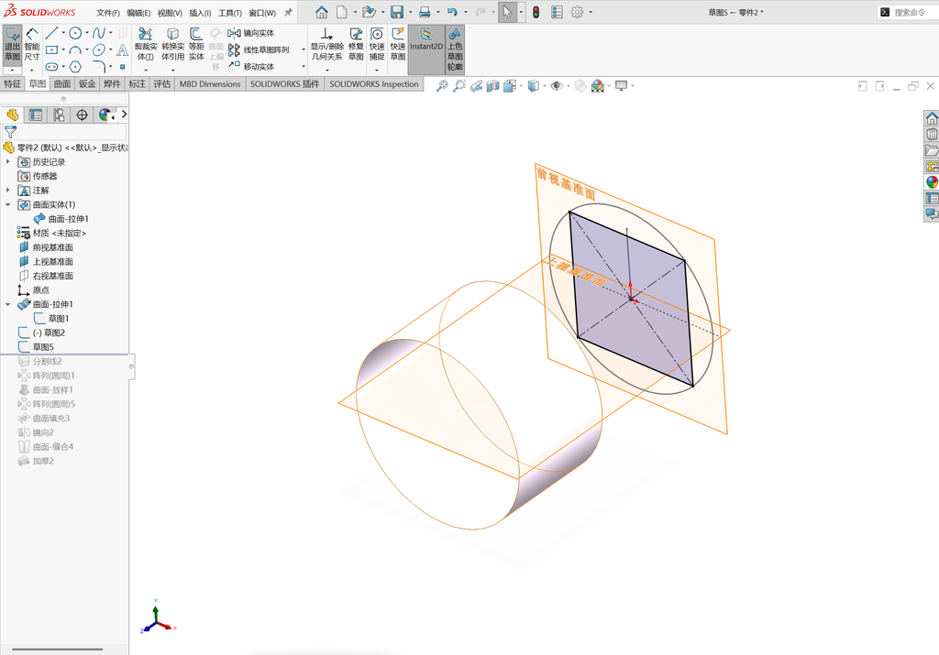Pick the Line sketch tool
This screenshot has height=655, width=939.
pos(51,33)
